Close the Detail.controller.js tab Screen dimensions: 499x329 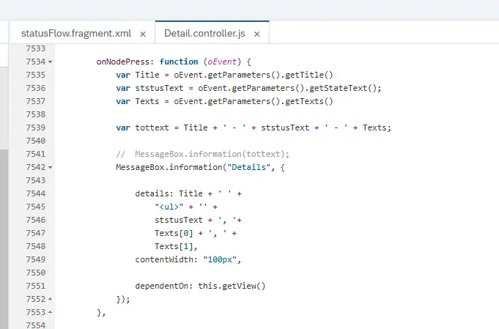coord(256,34)
